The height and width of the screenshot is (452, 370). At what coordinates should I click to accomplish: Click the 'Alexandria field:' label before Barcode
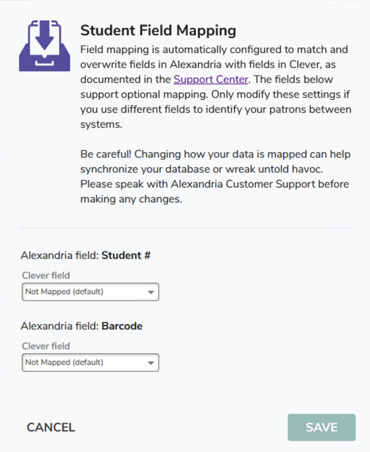point(60,326)
